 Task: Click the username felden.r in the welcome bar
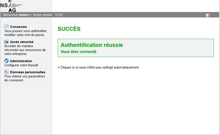tap(25, 15)
